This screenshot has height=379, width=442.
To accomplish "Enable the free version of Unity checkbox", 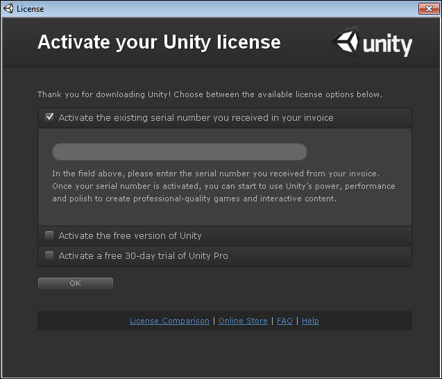I will point(49,235).
